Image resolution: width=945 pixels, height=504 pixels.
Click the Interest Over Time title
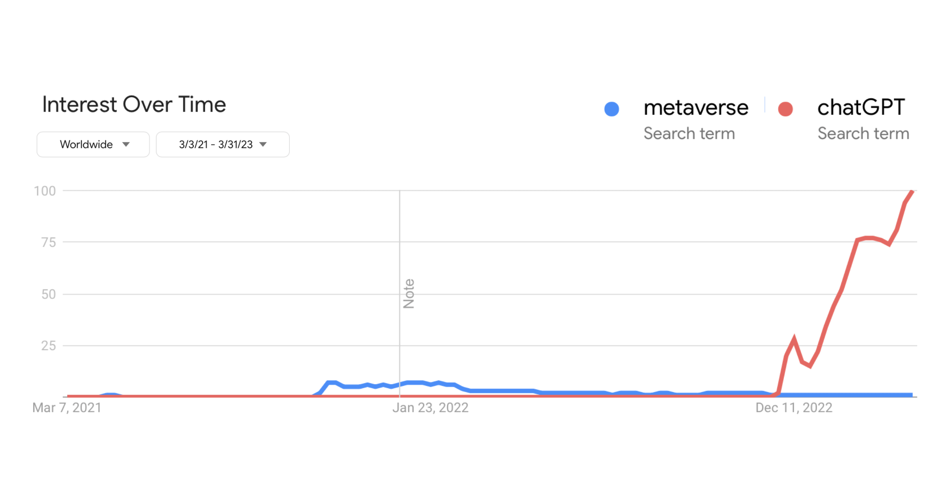click(134, 104)
